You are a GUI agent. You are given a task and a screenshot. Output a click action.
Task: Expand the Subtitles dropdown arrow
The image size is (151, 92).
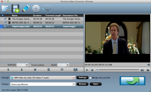(27, 65)
